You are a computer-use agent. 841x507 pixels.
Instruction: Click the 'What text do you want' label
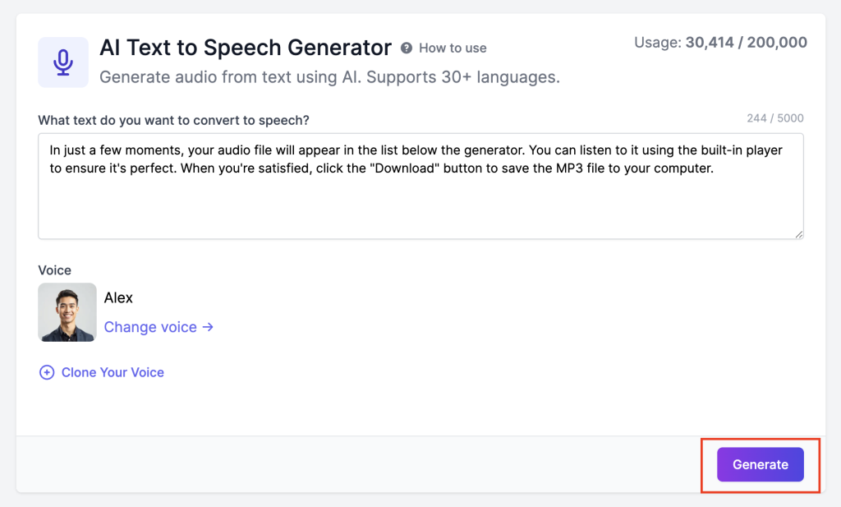point(173,120)
